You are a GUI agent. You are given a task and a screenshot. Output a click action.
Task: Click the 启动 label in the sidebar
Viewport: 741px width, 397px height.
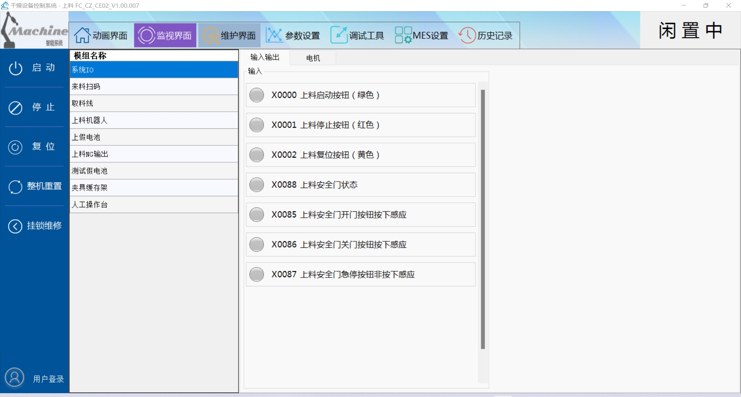click(44, 68)
